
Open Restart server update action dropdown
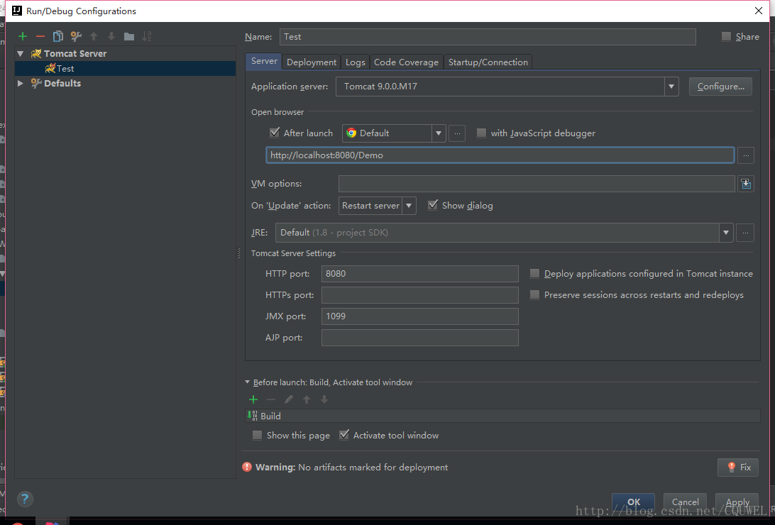pos(409,206)
